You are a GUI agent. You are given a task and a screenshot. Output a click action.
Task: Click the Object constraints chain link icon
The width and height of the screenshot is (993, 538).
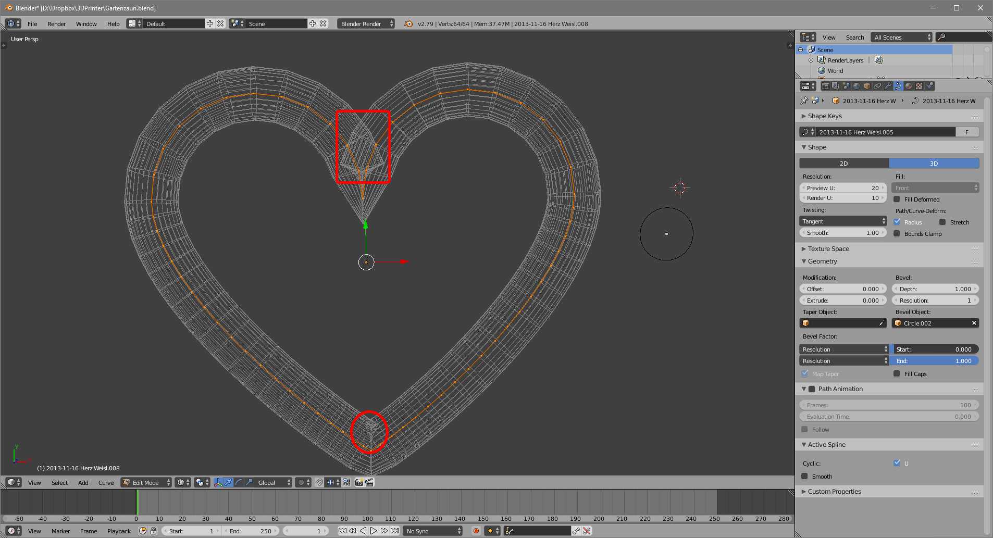(x=878, y=86)
